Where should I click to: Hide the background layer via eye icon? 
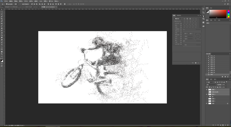click(x=207, y=103)
